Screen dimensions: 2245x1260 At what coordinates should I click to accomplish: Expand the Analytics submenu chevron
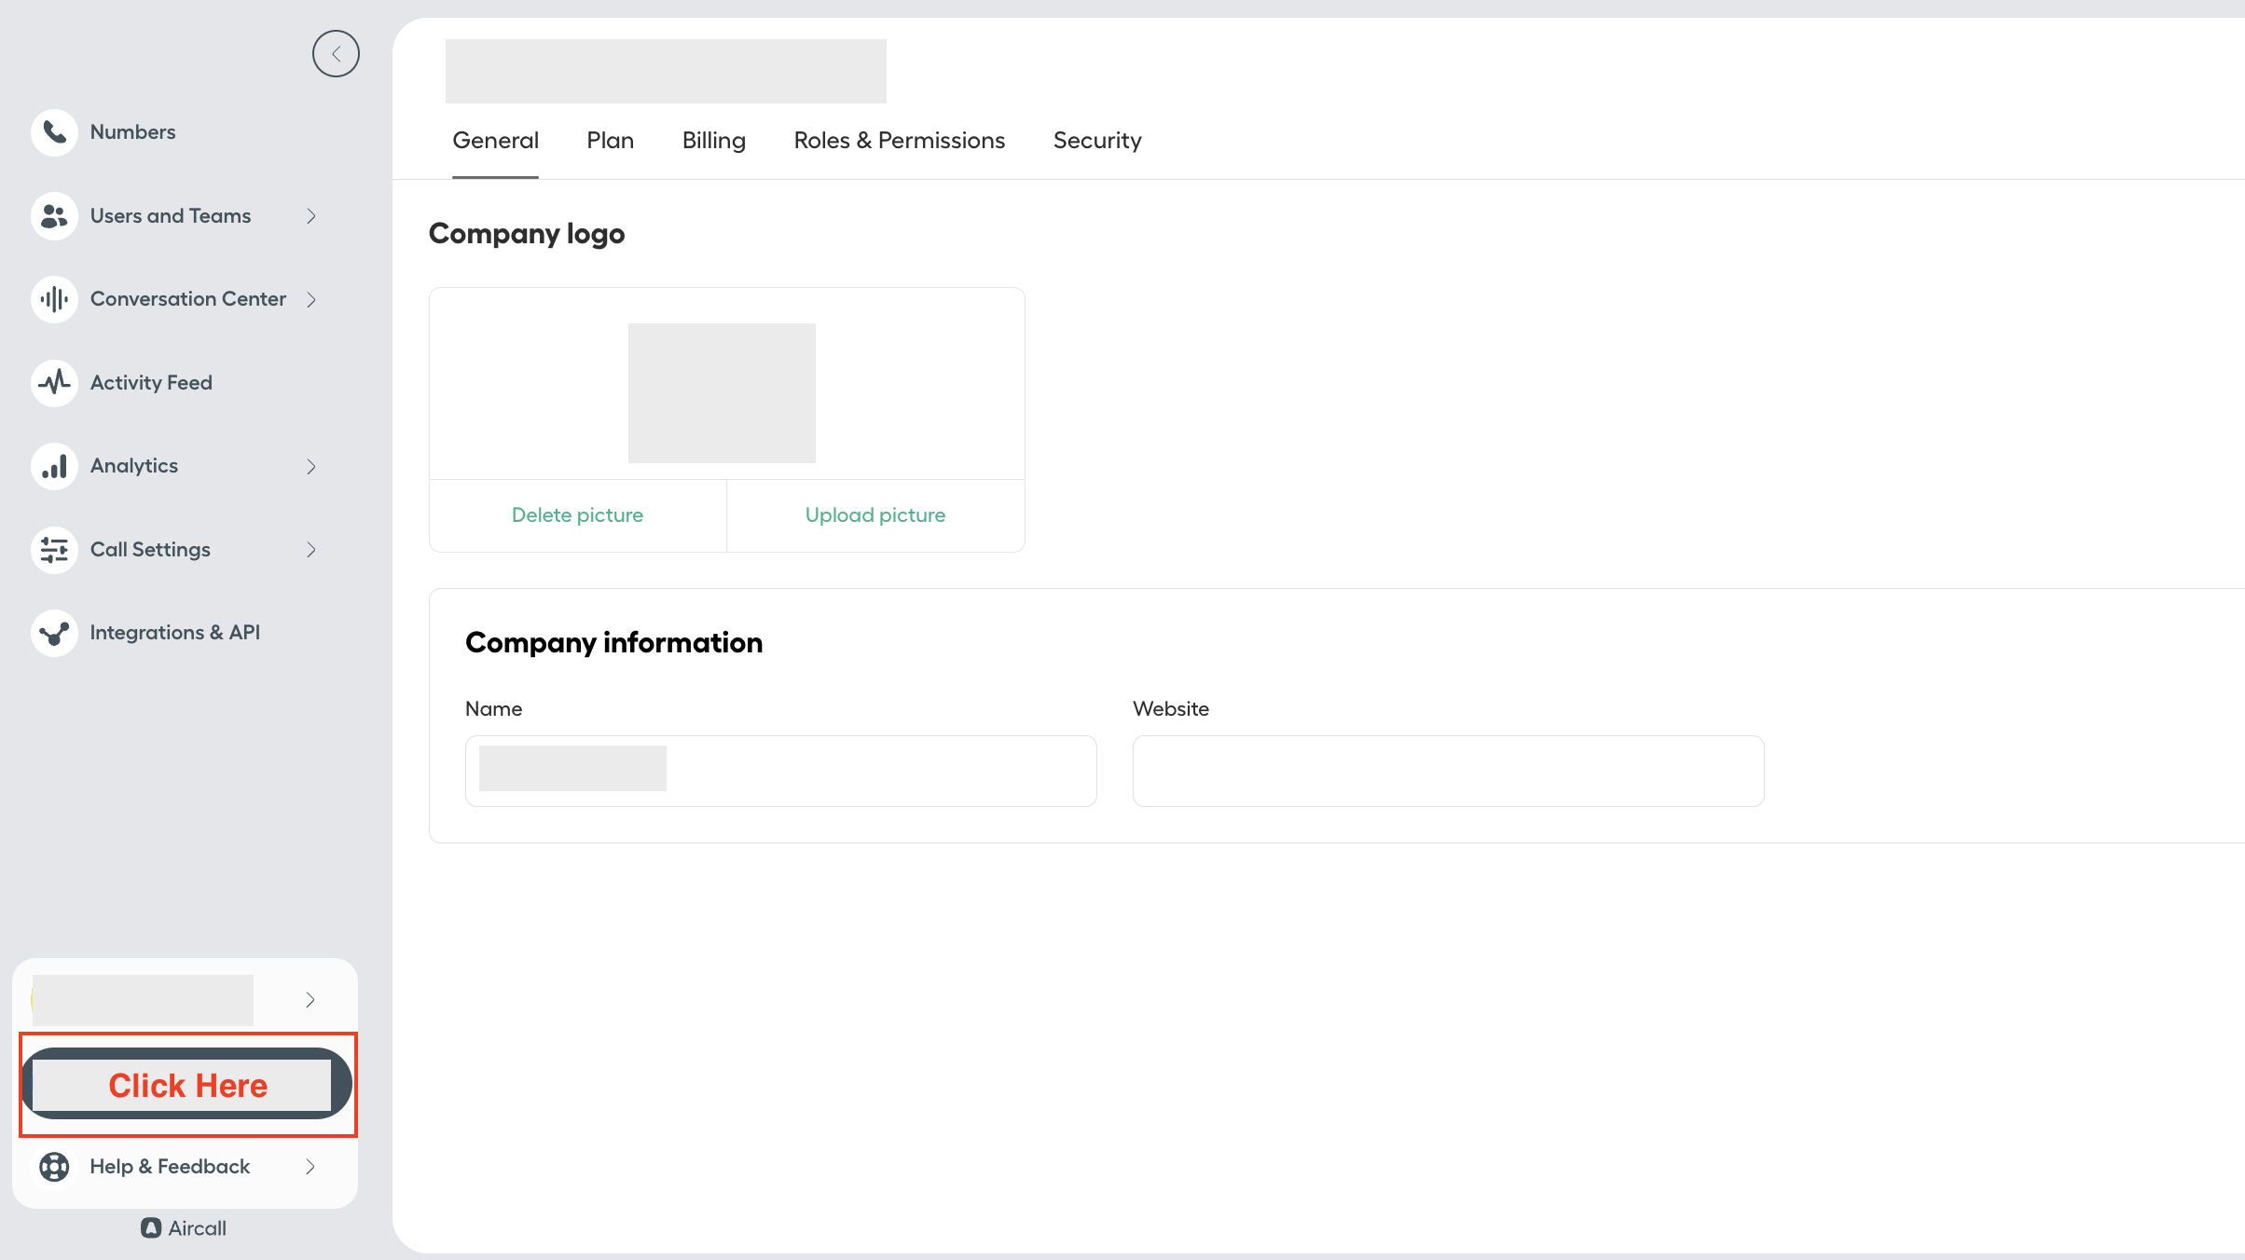pos(311,466)
